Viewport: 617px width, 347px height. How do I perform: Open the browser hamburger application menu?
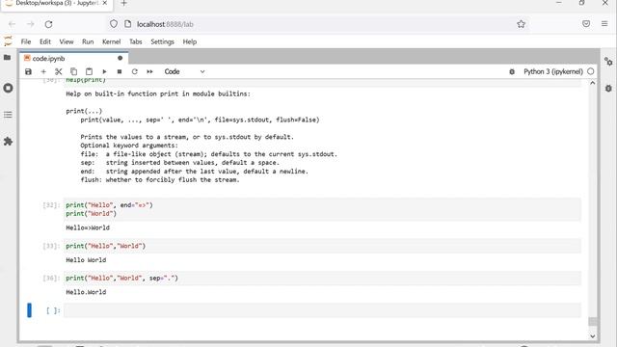tap(604, 24)
